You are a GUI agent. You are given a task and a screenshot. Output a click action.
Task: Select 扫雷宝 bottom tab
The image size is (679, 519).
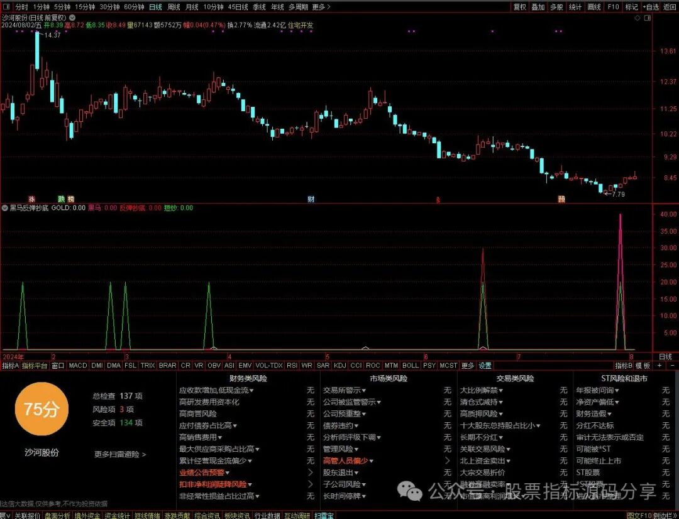324,515
